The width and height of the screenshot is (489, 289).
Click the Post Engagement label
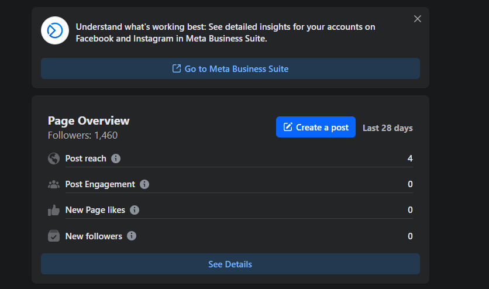point(100,184)
